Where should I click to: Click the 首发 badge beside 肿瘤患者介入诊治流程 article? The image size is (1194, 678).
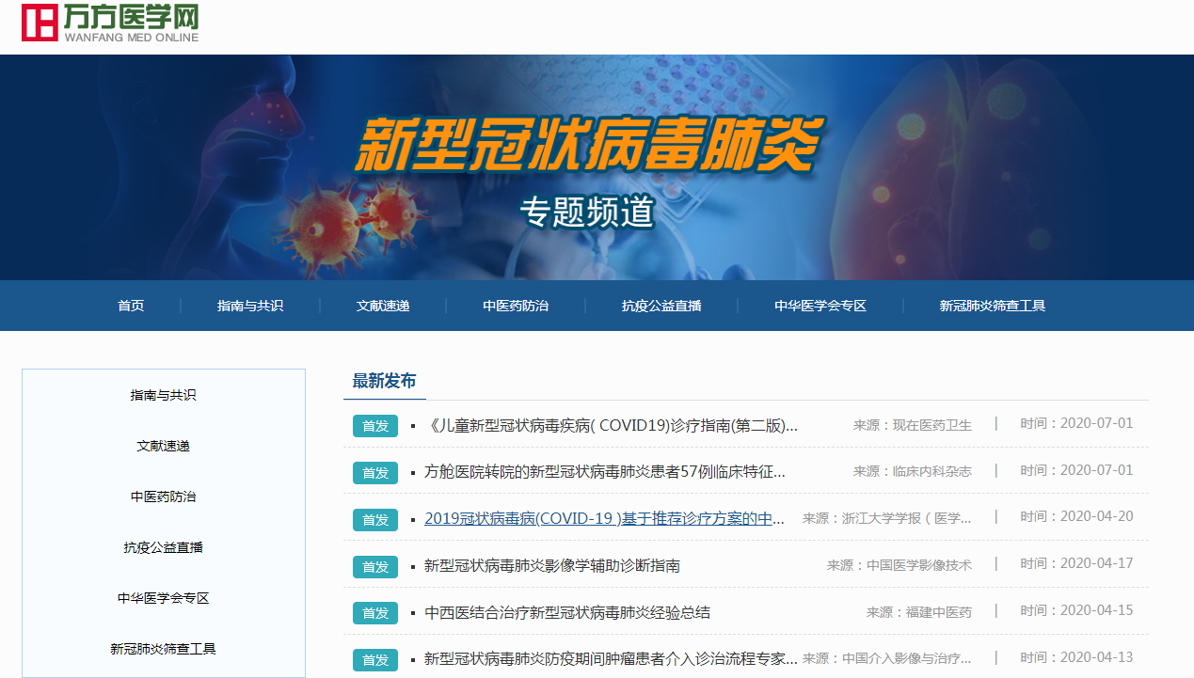pos(375,660)
